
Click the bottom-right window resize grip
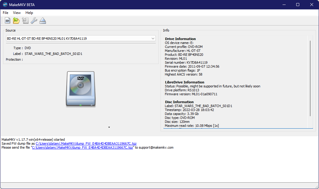(317, 187)
